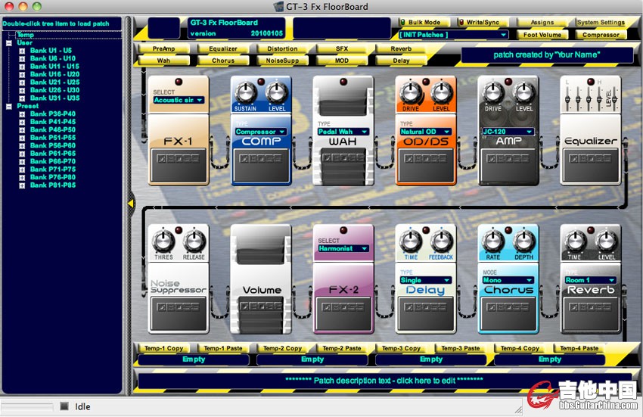Click the Delay Time knob
The image size is (643, 417).
pos(411,241)
